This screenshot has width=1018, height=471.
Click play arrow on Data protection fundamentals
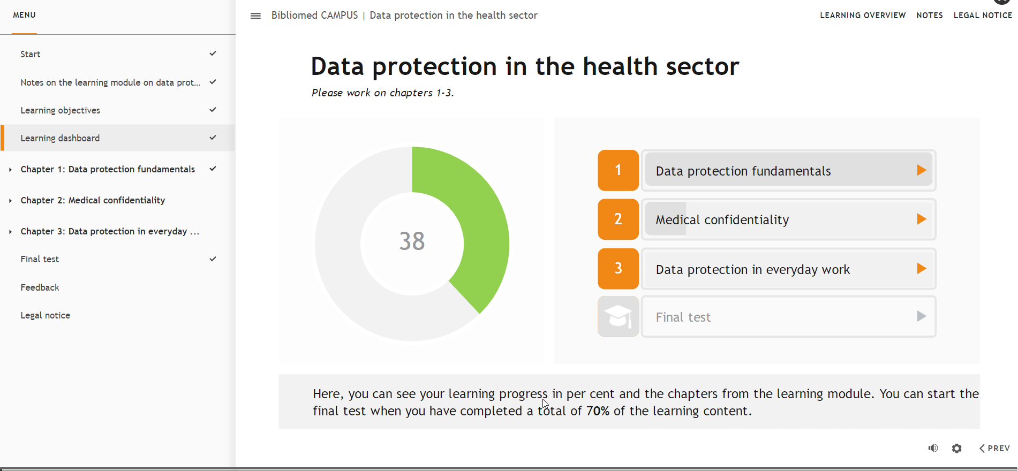921,170
